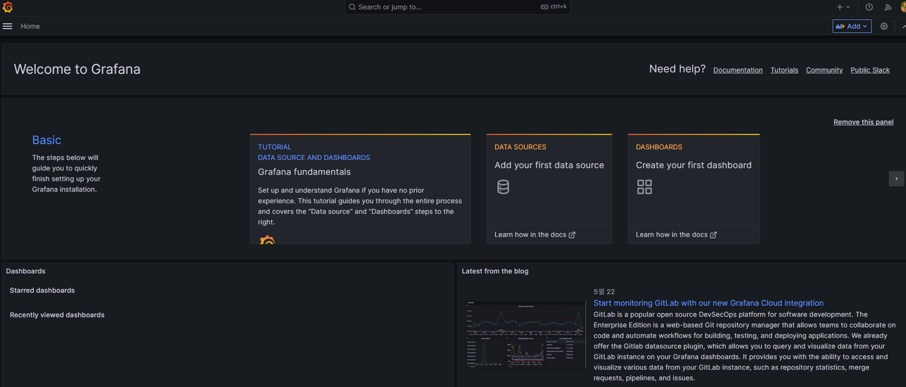Click the external link icon beside Data Sources docs
906x387 pixels.
[572, 235]
